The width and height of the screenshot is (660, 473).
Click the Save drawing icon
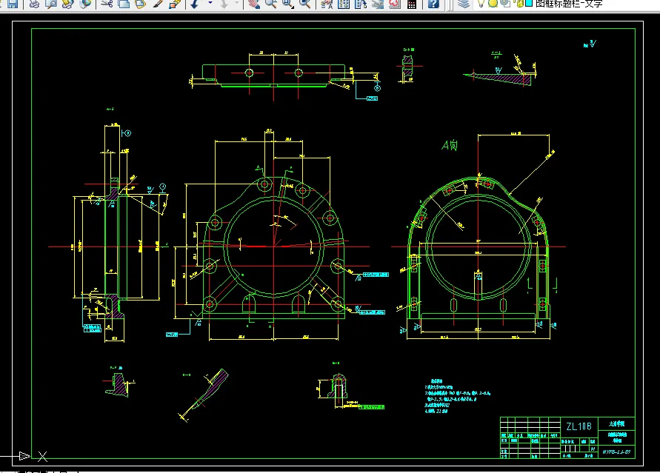pyautogui.click(x=13, y=4)
